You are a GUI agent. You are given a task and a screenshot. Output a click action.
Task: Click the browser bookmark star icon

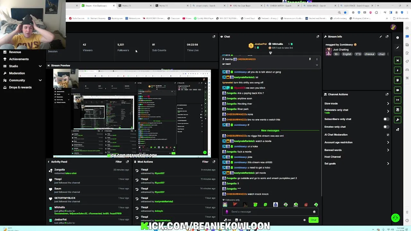[x=345, y=13]
